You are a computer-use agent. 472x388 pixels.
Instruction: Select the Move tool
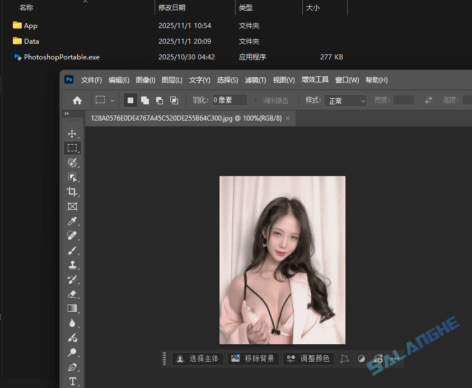click(72, 133)
